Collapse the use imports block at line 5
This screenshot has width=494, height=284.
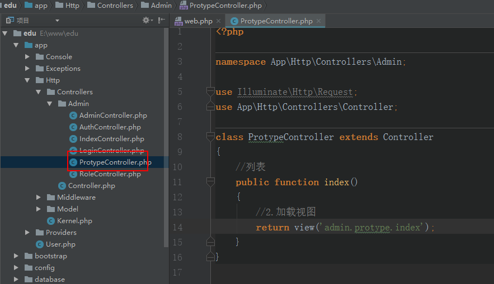click(210, 92)
